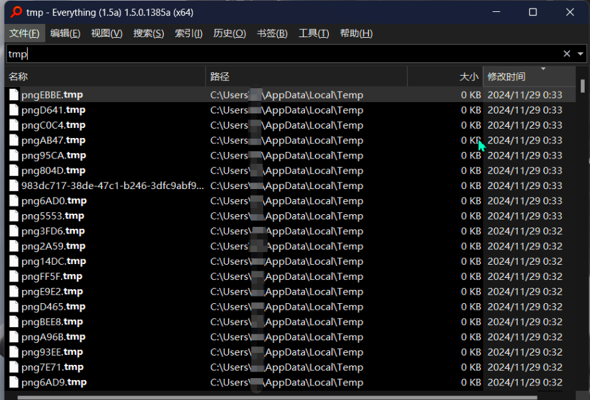590x400 pixels.
Task: Open the 索引(I) menu
Action: (x=188, y=34)
